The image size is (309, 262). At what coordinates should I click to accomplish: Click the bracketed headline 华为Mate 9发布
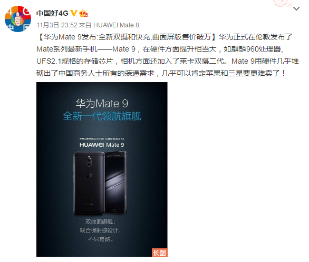(x=70, y=37)
